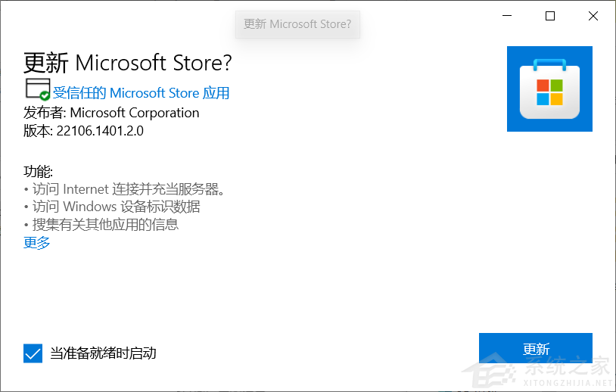The height and width of the screenshot is (392, 616).
Task: Click the 功能 section label
Action: 39,171
